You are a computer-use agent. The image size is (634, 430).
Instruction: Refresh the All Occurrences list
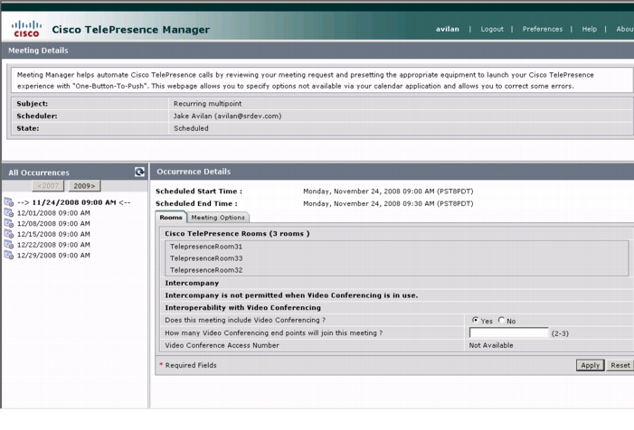click(139, 172)
